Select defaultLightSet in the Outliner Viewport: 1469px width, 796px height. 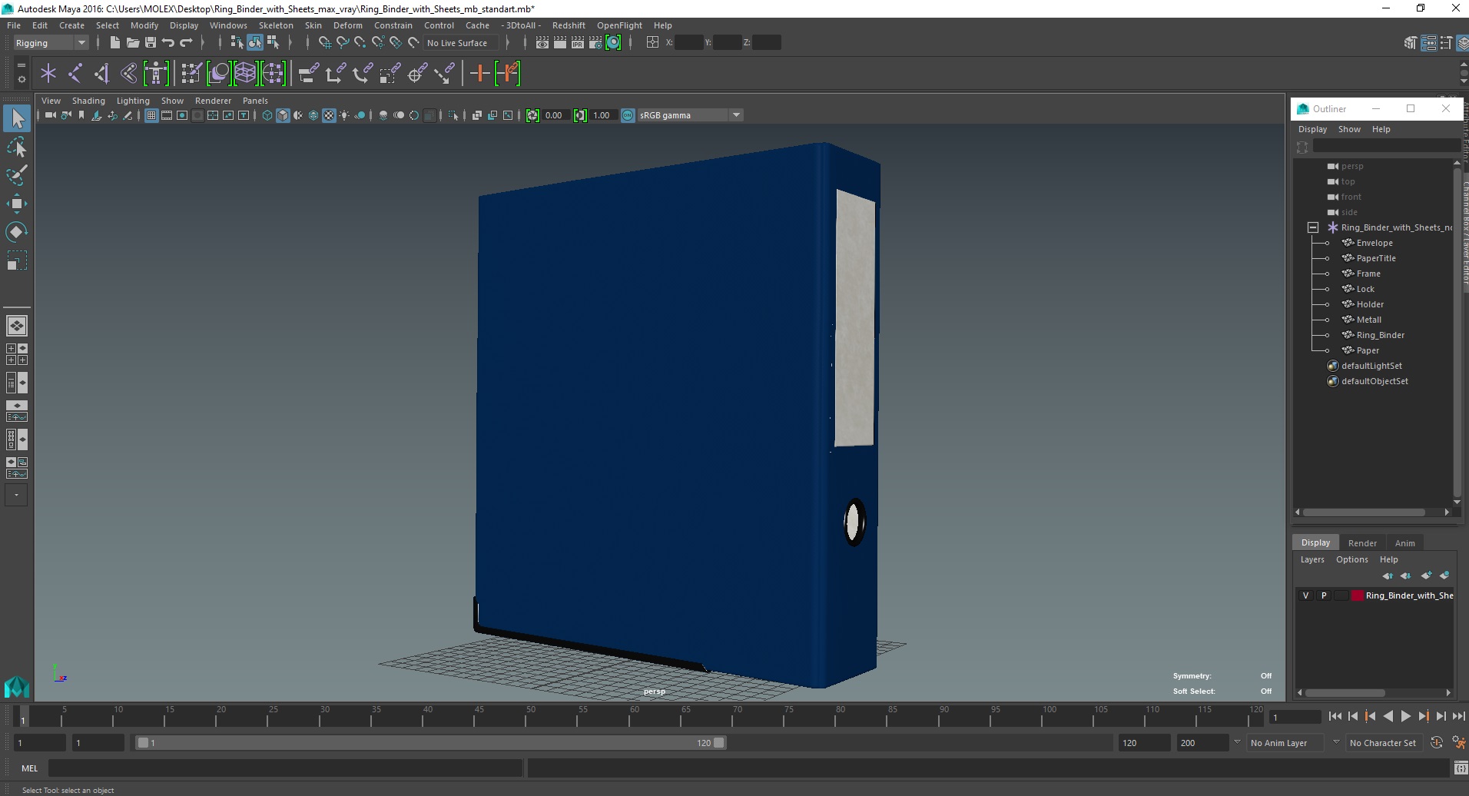pyautogui.click(x=1371, y=366)
